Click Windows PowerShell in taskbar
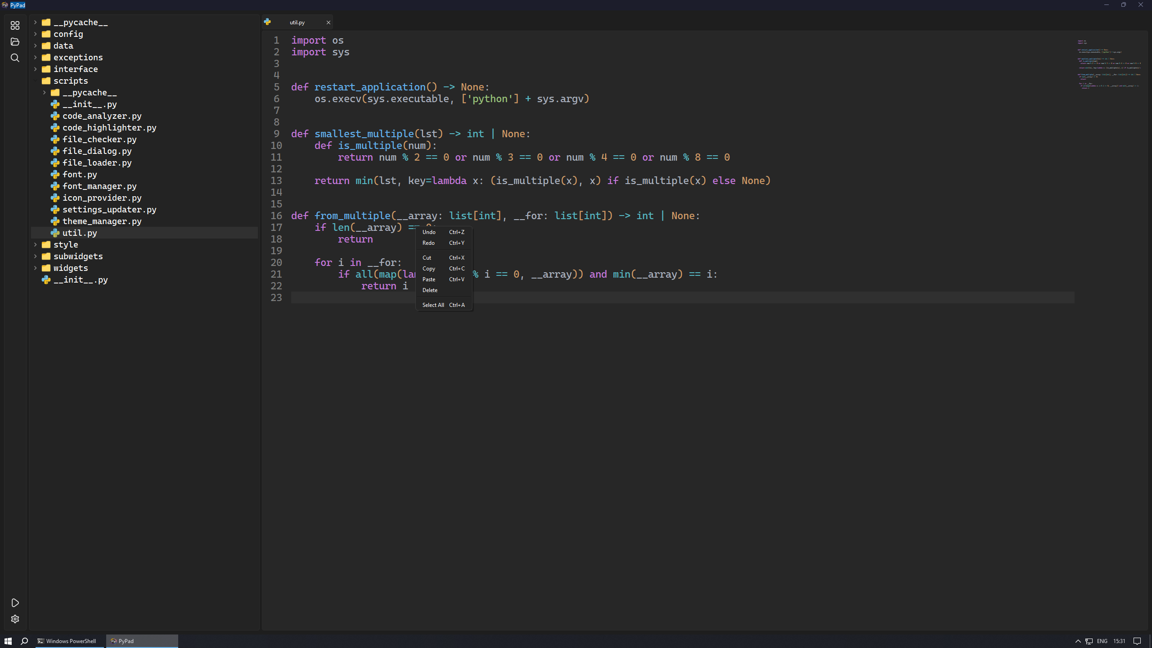Screen dimensions: 1152x648 [67, 641]
